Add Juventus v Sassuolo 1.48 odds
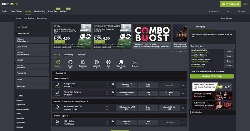The width and height of the screenshot is (250, 131). (229, 56)
